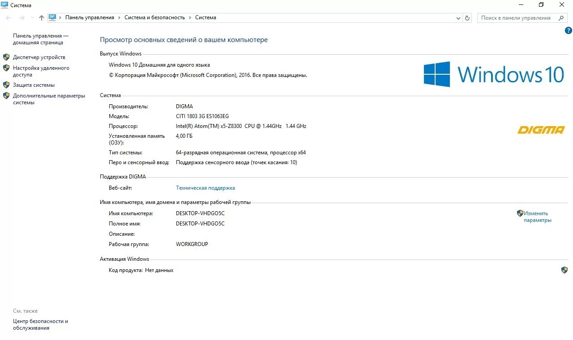This screenshot has width=573, height=340.
Task: Select "Система и безопасность" breadcrumb
Action: [x=154, y=18]
